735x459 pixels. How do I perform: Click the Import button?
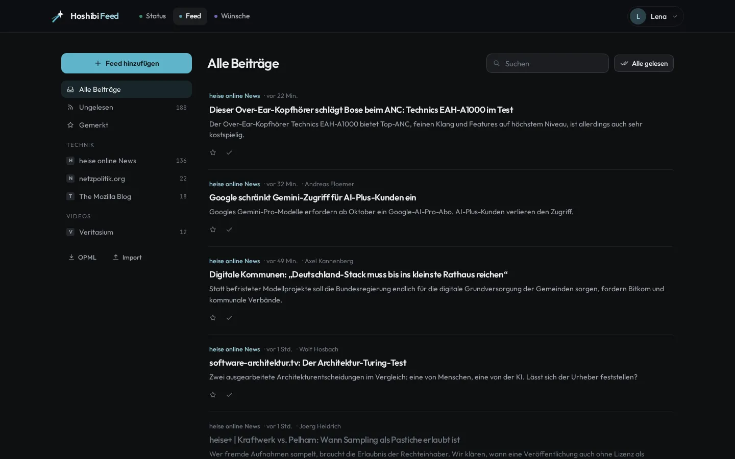127,258
